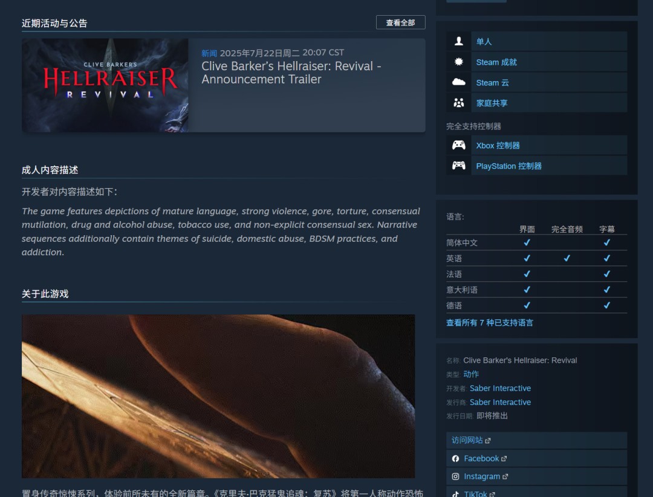Expand 查看所有 7 种已支持语言
Image resolution: width=653 pixels, height=497 pixels.
[x=489, y=322]
